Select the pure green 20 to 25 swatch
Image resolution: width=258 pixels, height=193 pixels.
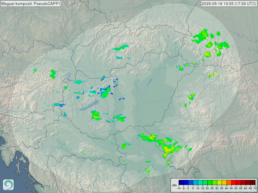pyautogui.click(x=210, y=182)
